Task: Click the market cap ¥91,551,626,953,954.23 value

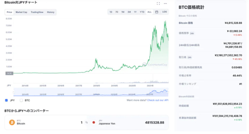Action: (x=227, y=104)
